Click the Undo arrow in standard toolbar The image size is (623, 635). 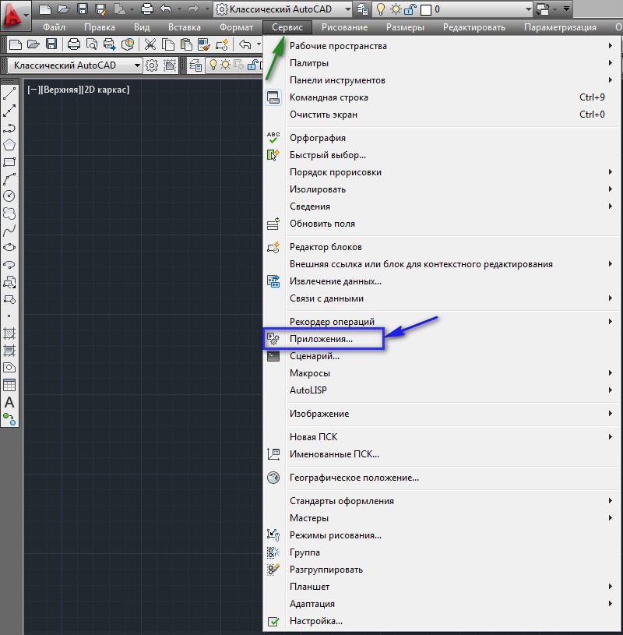(245, 44)
